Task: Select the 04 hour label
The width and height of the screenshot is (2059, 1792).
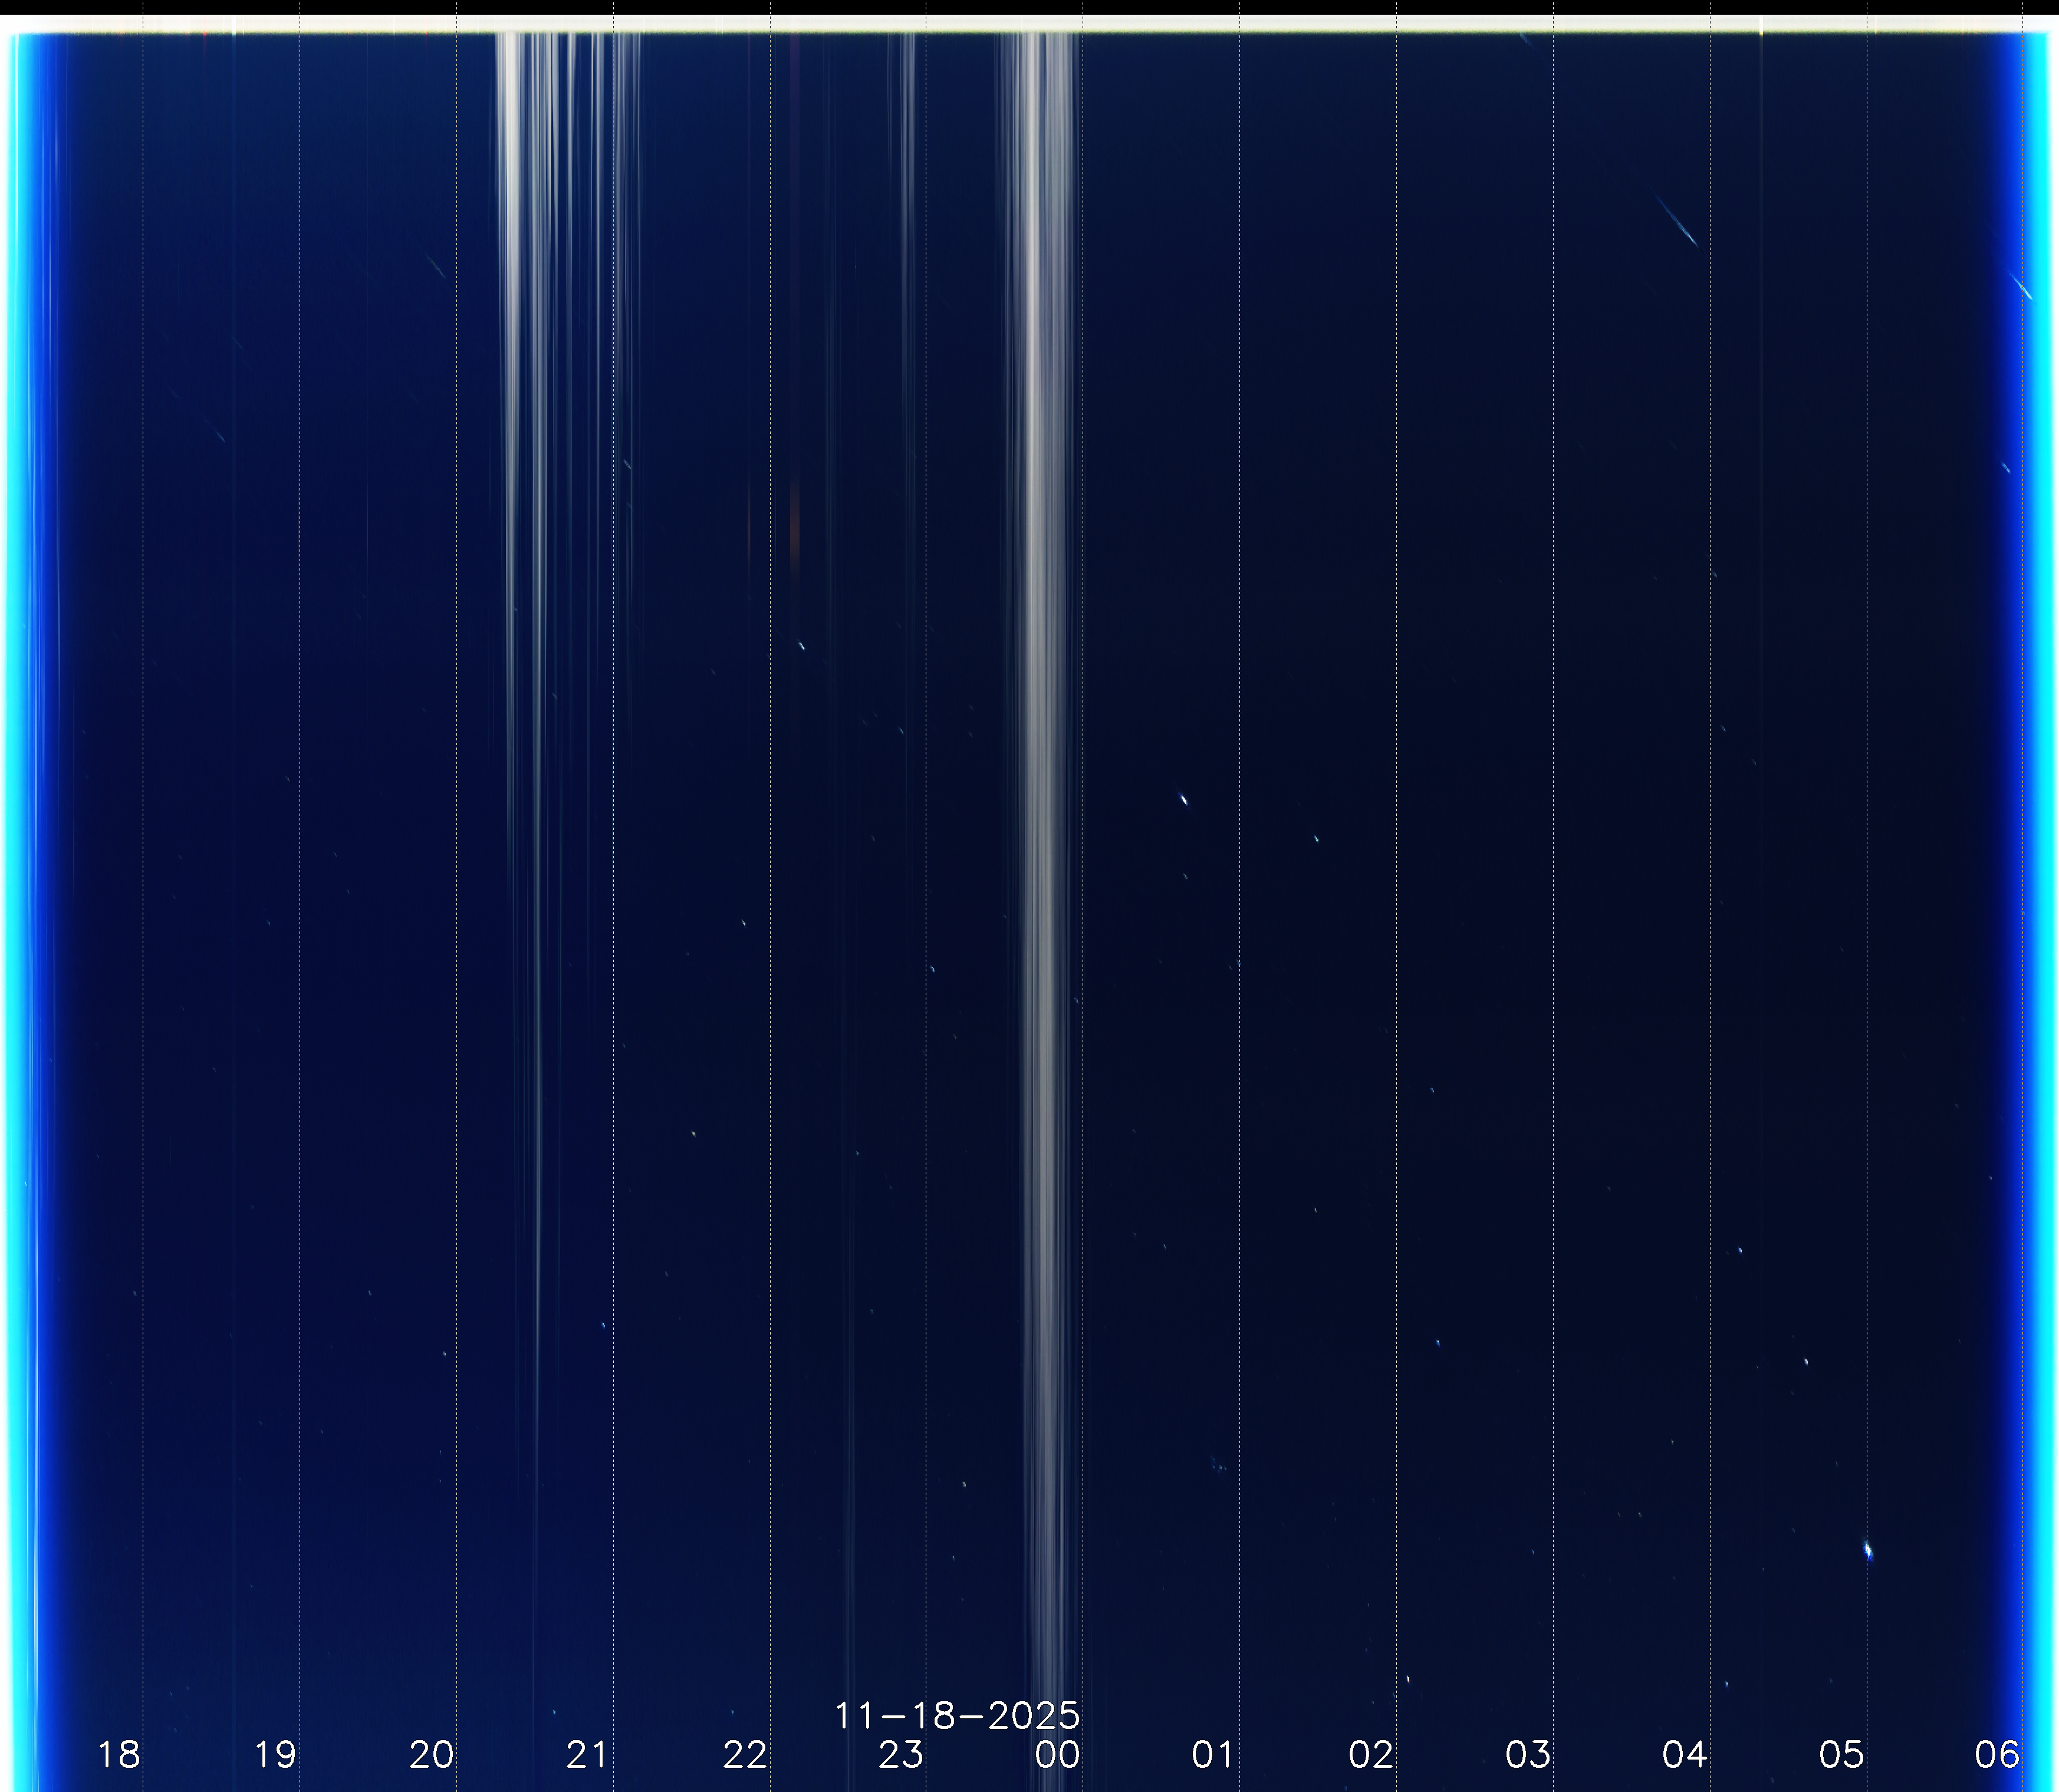Action: pyautogui.click(x=1684, y=1754)
